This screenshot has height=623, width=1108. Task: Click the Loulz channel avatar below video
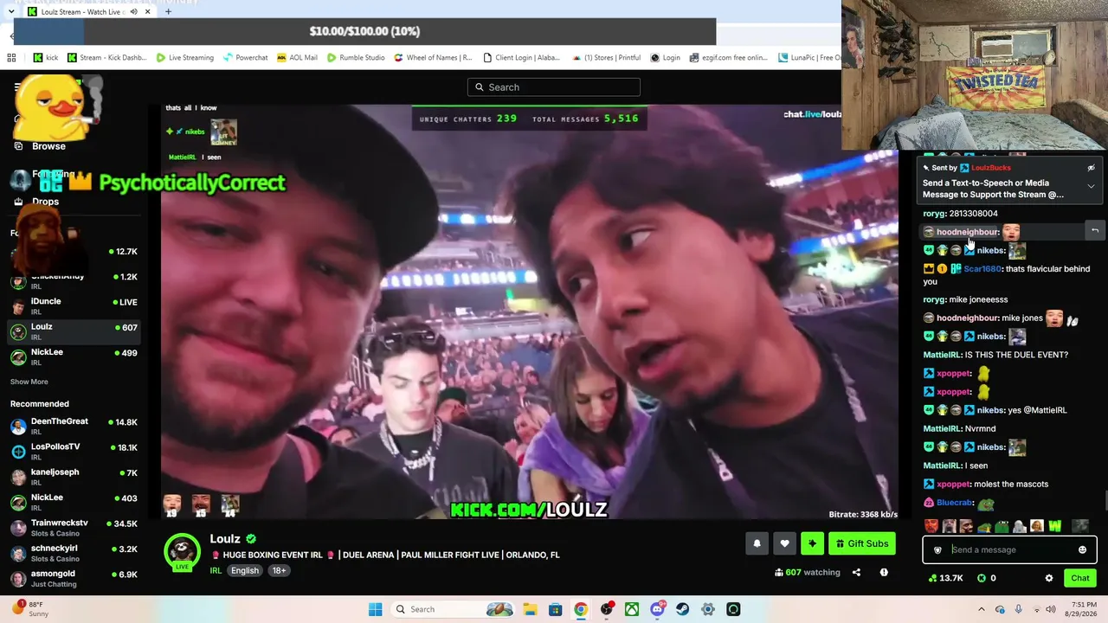click(183, 552)
